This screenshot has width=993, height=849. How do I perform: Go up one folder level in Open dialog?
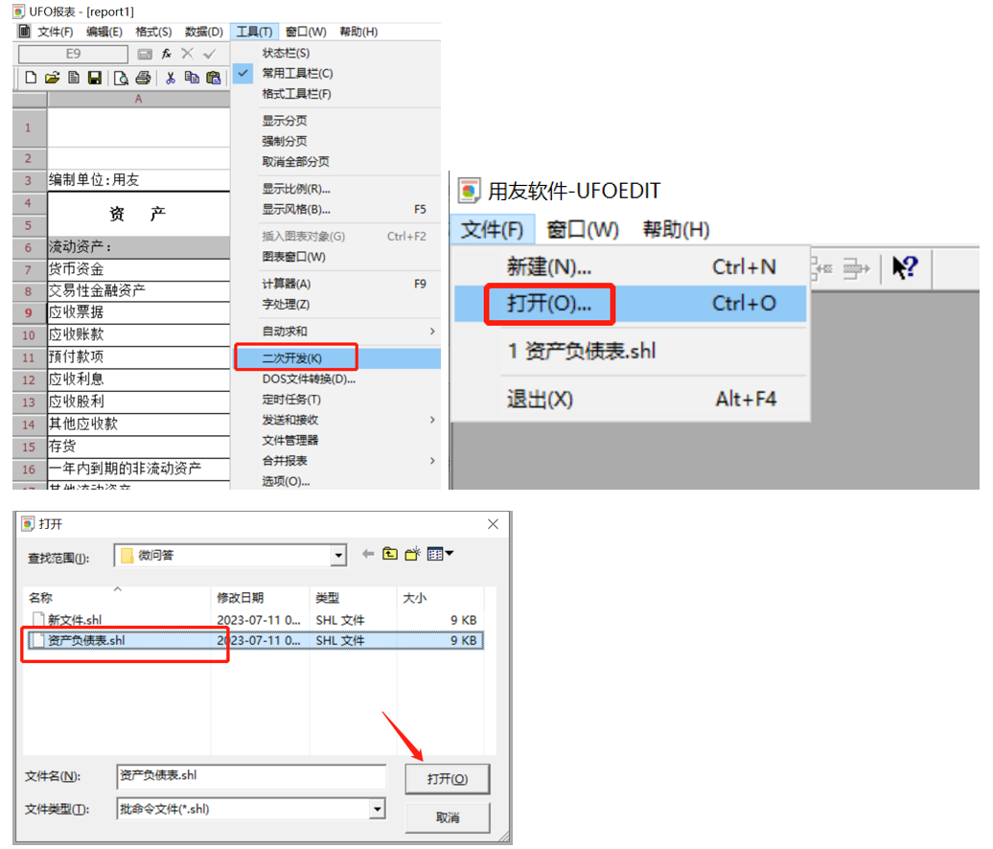click(390, 554)
